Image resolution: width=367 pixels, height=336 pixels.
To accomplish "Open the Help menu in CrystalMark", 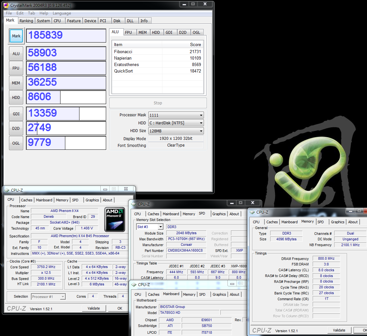I will coord(44,13).
